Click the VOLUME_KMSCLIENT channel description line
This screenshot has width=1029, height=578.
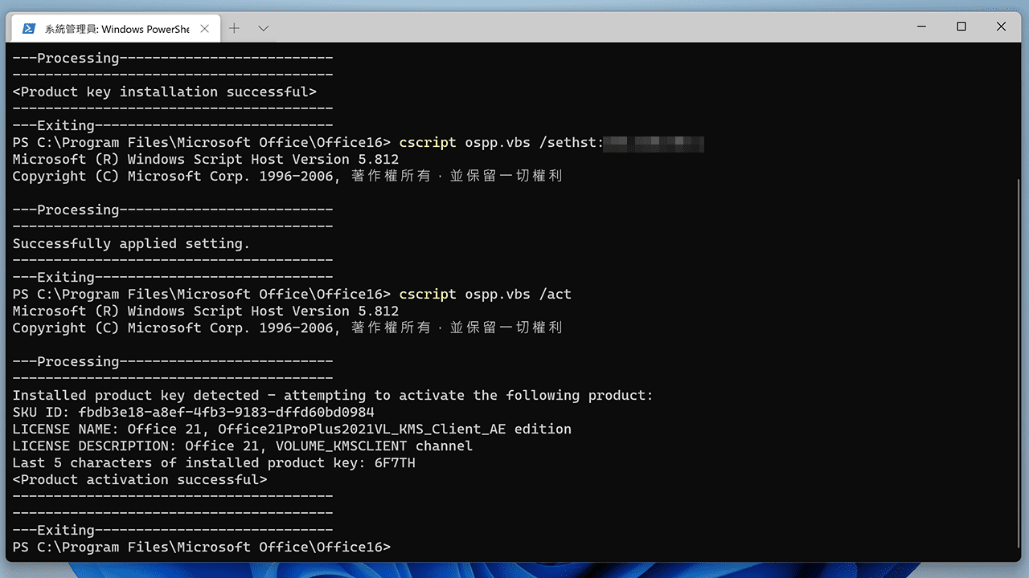pos(241,446)
